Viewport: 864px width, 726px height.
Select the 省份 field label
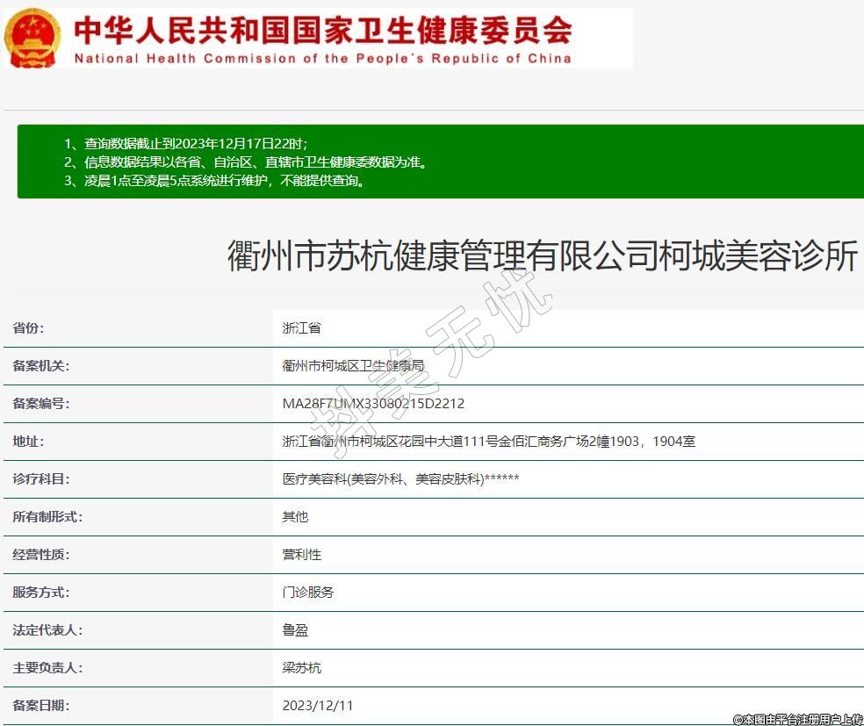click(28, 328)
